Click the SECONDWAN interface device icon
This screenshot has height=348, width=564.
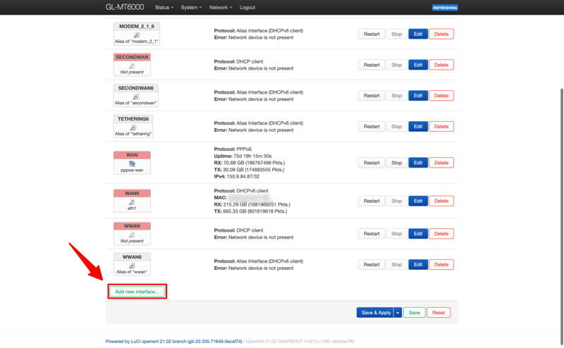point(132,66)
